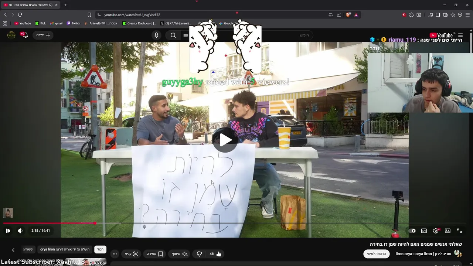This screenshot has width=473, height=266.
Task: Bookmark this page with the bookmark icon
Action: pos(89,15)
